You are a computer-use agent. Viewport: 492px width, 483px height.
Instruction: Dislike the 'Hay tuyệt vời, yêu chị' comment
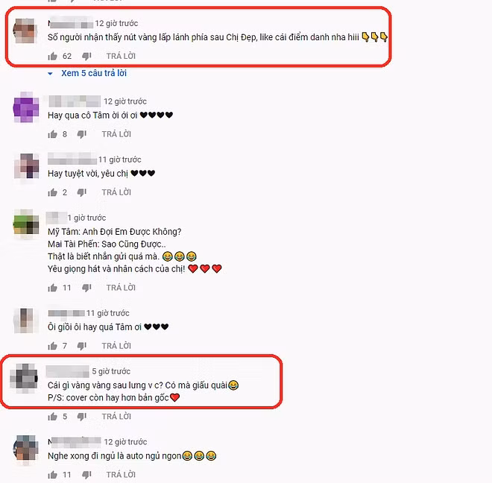[82, 192]
